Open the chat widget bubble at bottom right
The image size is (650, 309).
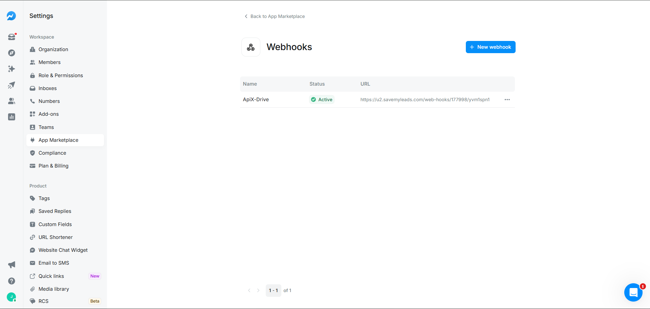(x=633, y=292)
